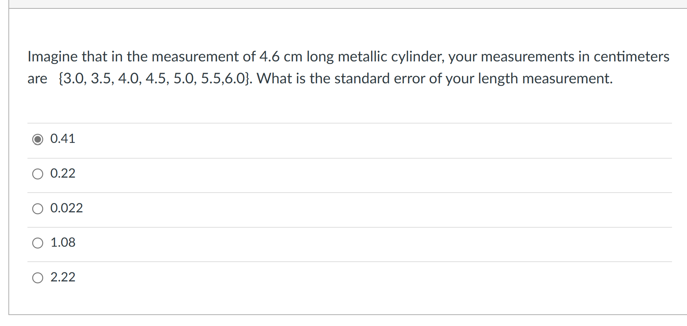Click the 0.41 answer label text
This screenshot has height=326, width=687.
pyautogui.click(x=62, y=139)
